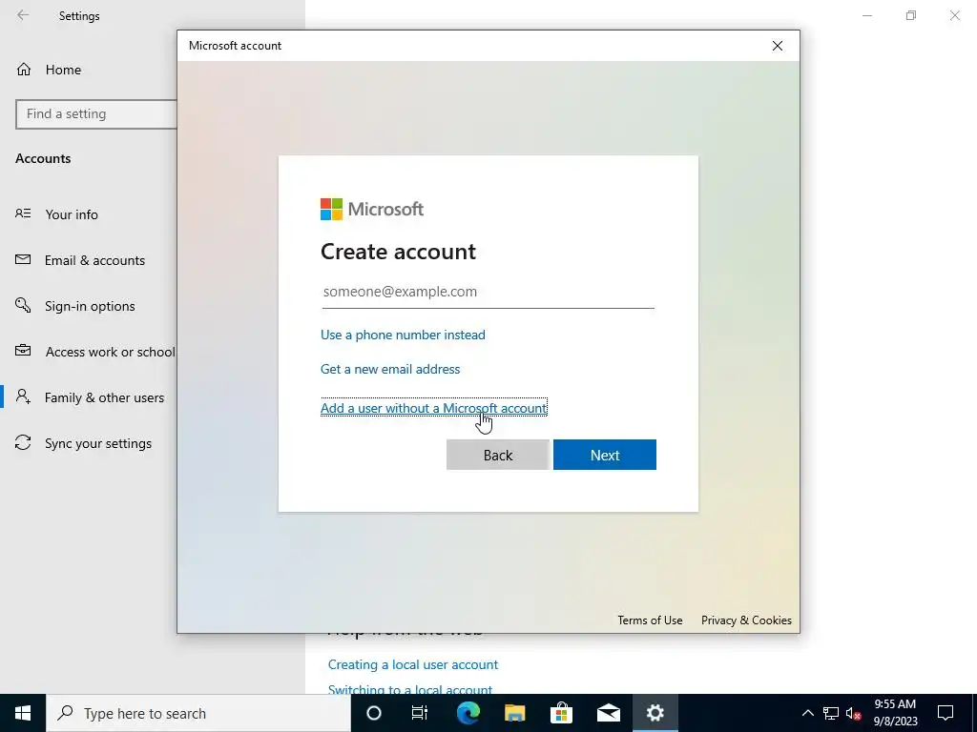Click the blue Next button

[604, 455]
